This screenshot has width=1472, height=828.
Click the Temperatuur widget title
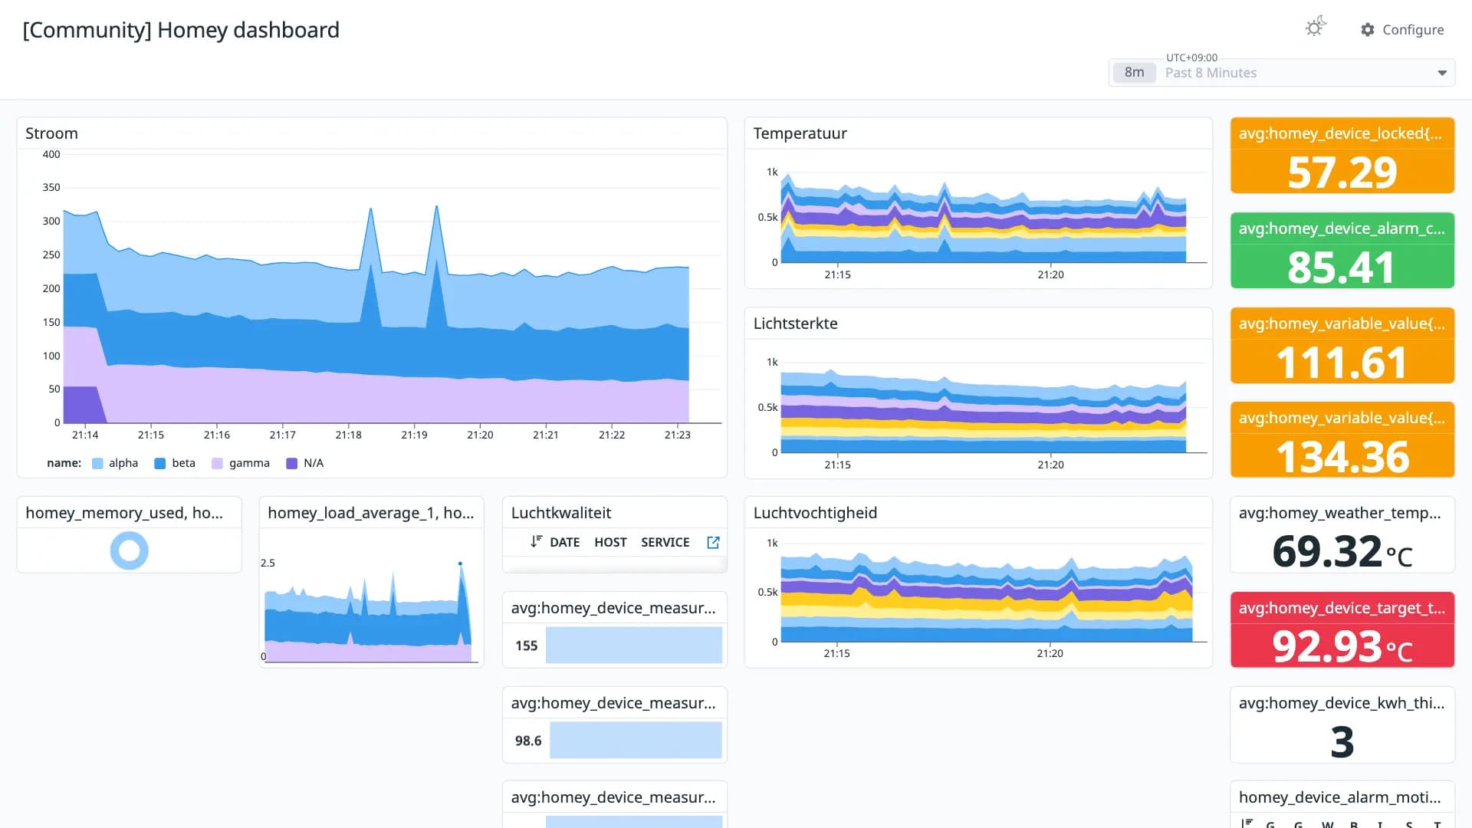pos(800,133)
